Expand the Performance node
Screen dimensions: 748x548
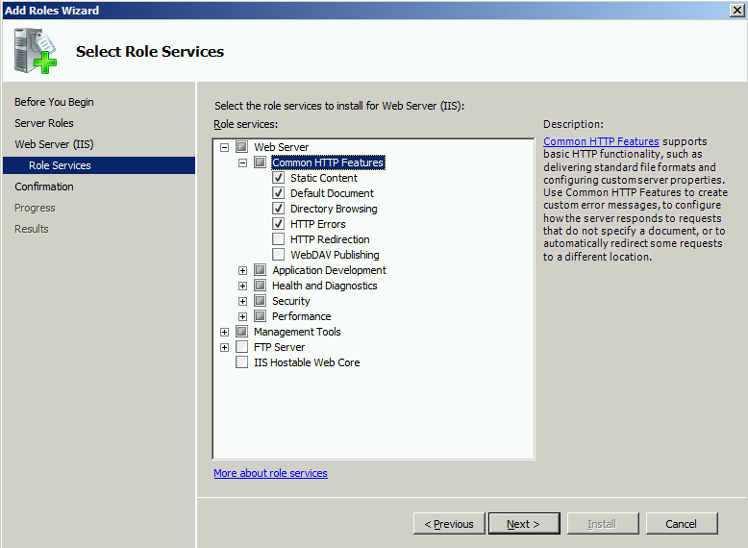click(x=243, y=316)
